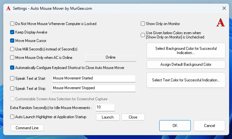Image resolution: width=232 pixels, height=139 pixels.
Task: Uncheck Move Mouse Cursor option
Action: (x=12, y=41)
